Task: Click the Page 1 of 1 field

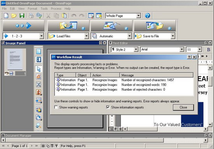Action: [x=20, y=146]
